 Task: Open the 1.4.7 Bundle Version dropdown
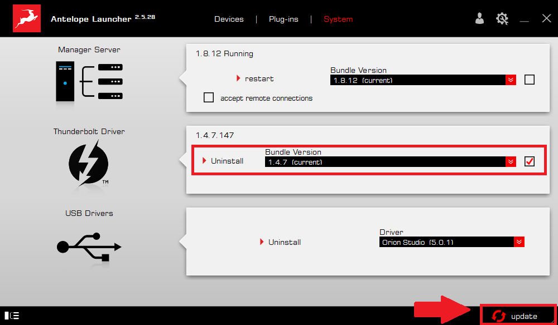tap(510, 161)
